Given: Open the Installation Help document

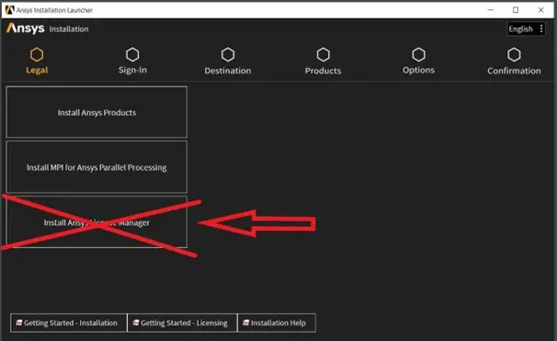Looking at the screenshot, I should pos(276,323).
